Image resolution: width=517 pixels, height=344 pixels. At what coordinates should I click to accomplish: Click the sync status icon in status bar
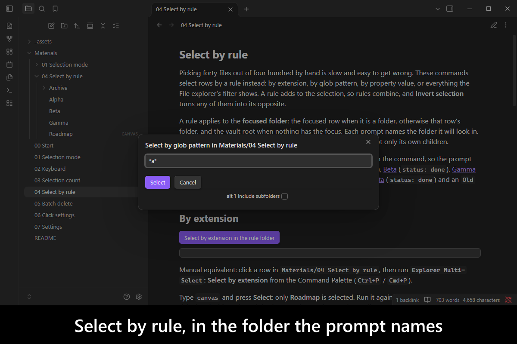pyautogui.click(x=508, y=300)
